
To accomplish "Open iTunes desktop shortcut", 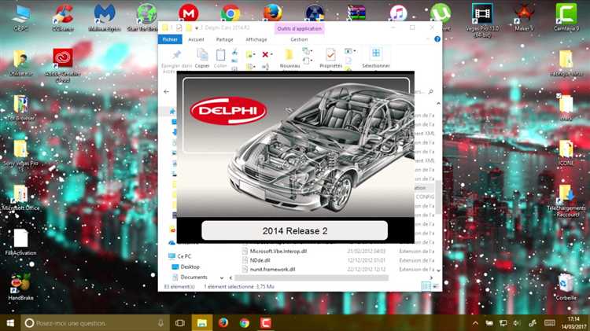I will click(398, 13).
